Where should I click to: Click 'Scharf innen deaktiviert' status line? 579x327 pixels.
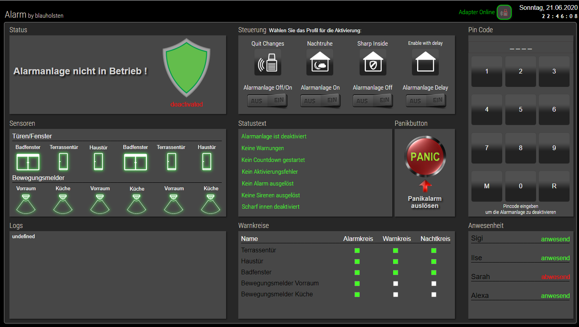pyautogui.click(x=271, y=207)
